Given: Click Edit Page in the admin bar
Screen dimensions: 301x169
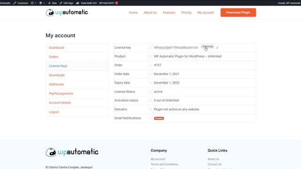Looking at the screenshot, I should click(66, 3).
